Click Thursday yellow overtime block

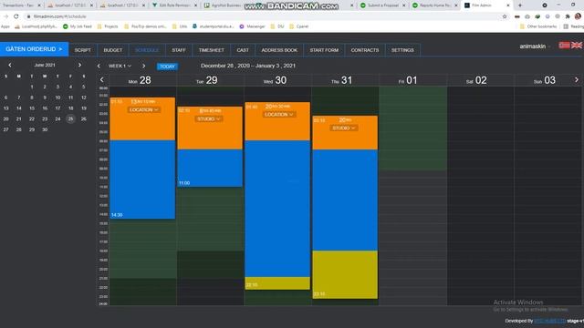(x=345, y=274)
